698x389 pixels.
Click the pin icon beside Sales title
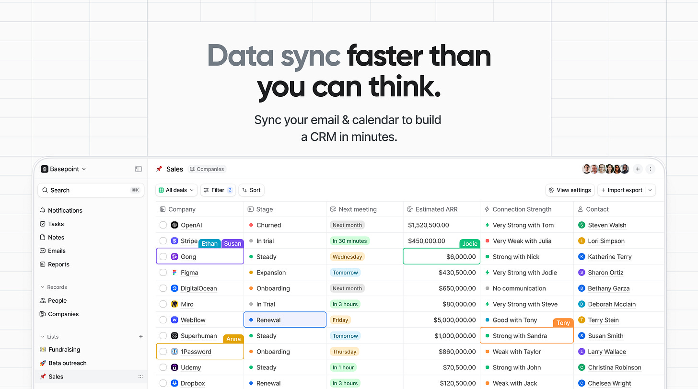point(159,169)
